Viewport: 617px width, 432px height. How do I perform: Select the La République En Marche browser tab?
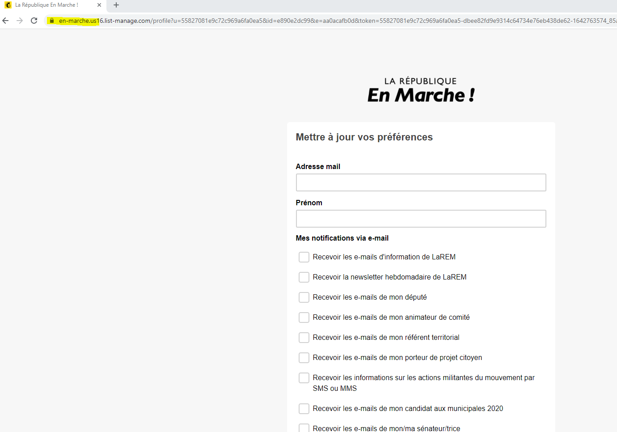(x=54, y=5)
